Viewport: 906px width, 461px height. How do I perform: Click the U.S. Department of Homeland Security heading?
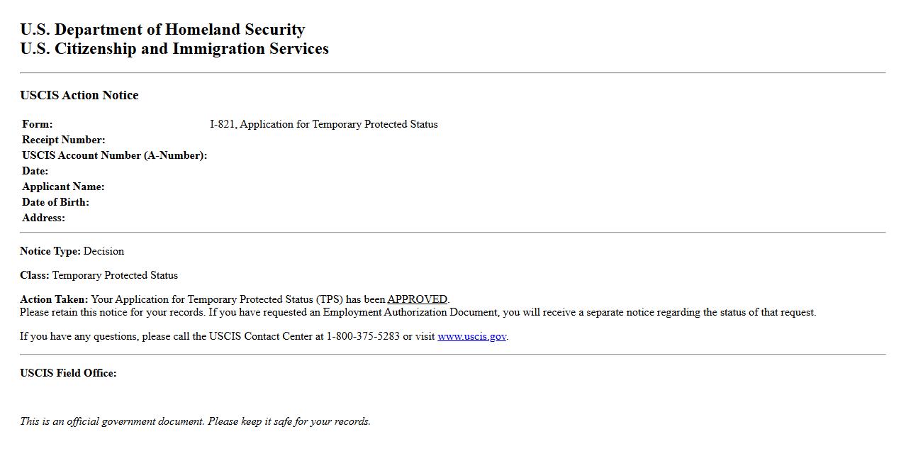tap(162, 30)
